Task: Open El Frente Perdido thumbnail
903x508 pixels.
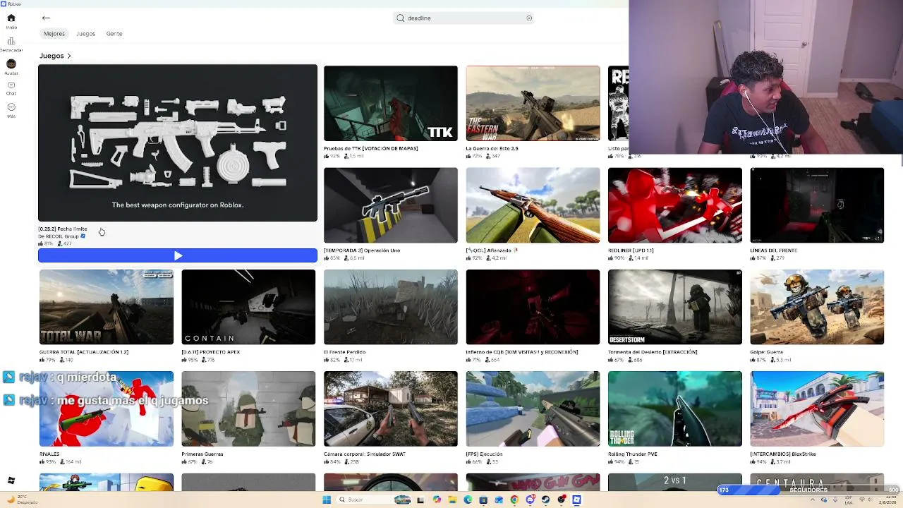Action: click(391, 307)
